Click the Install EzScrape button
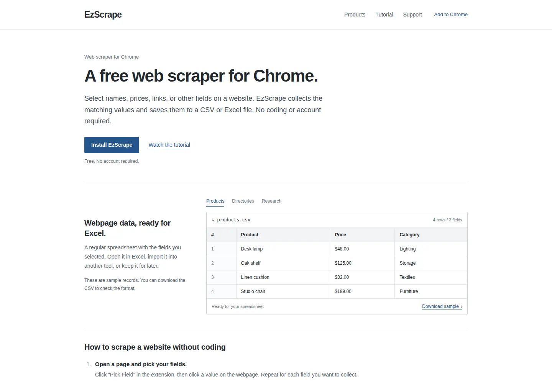552x383 pixels. point(112,145)
